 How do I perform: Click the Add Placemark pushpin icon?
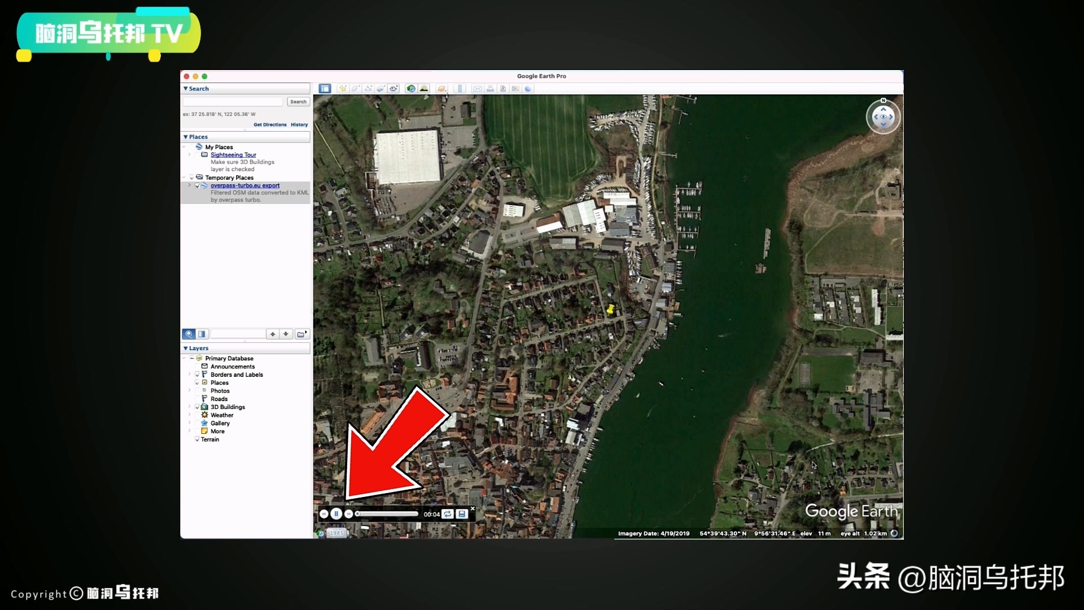tap(343, 89)
